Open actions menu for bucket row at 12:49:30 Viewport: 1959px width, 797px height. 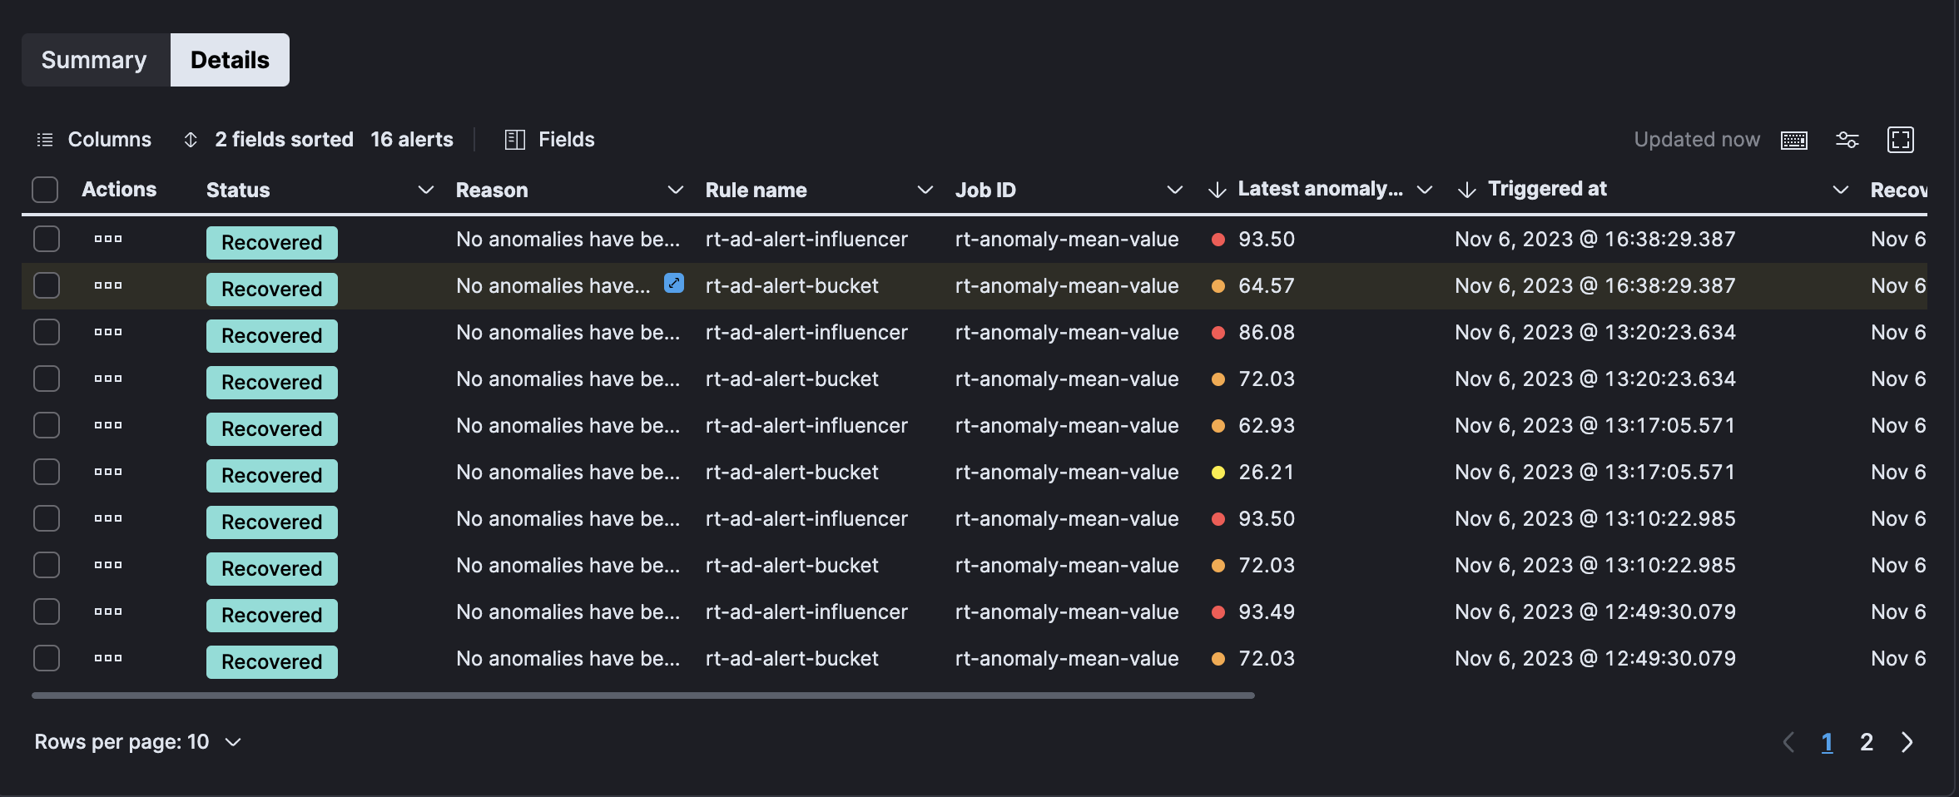pos(108,658)
